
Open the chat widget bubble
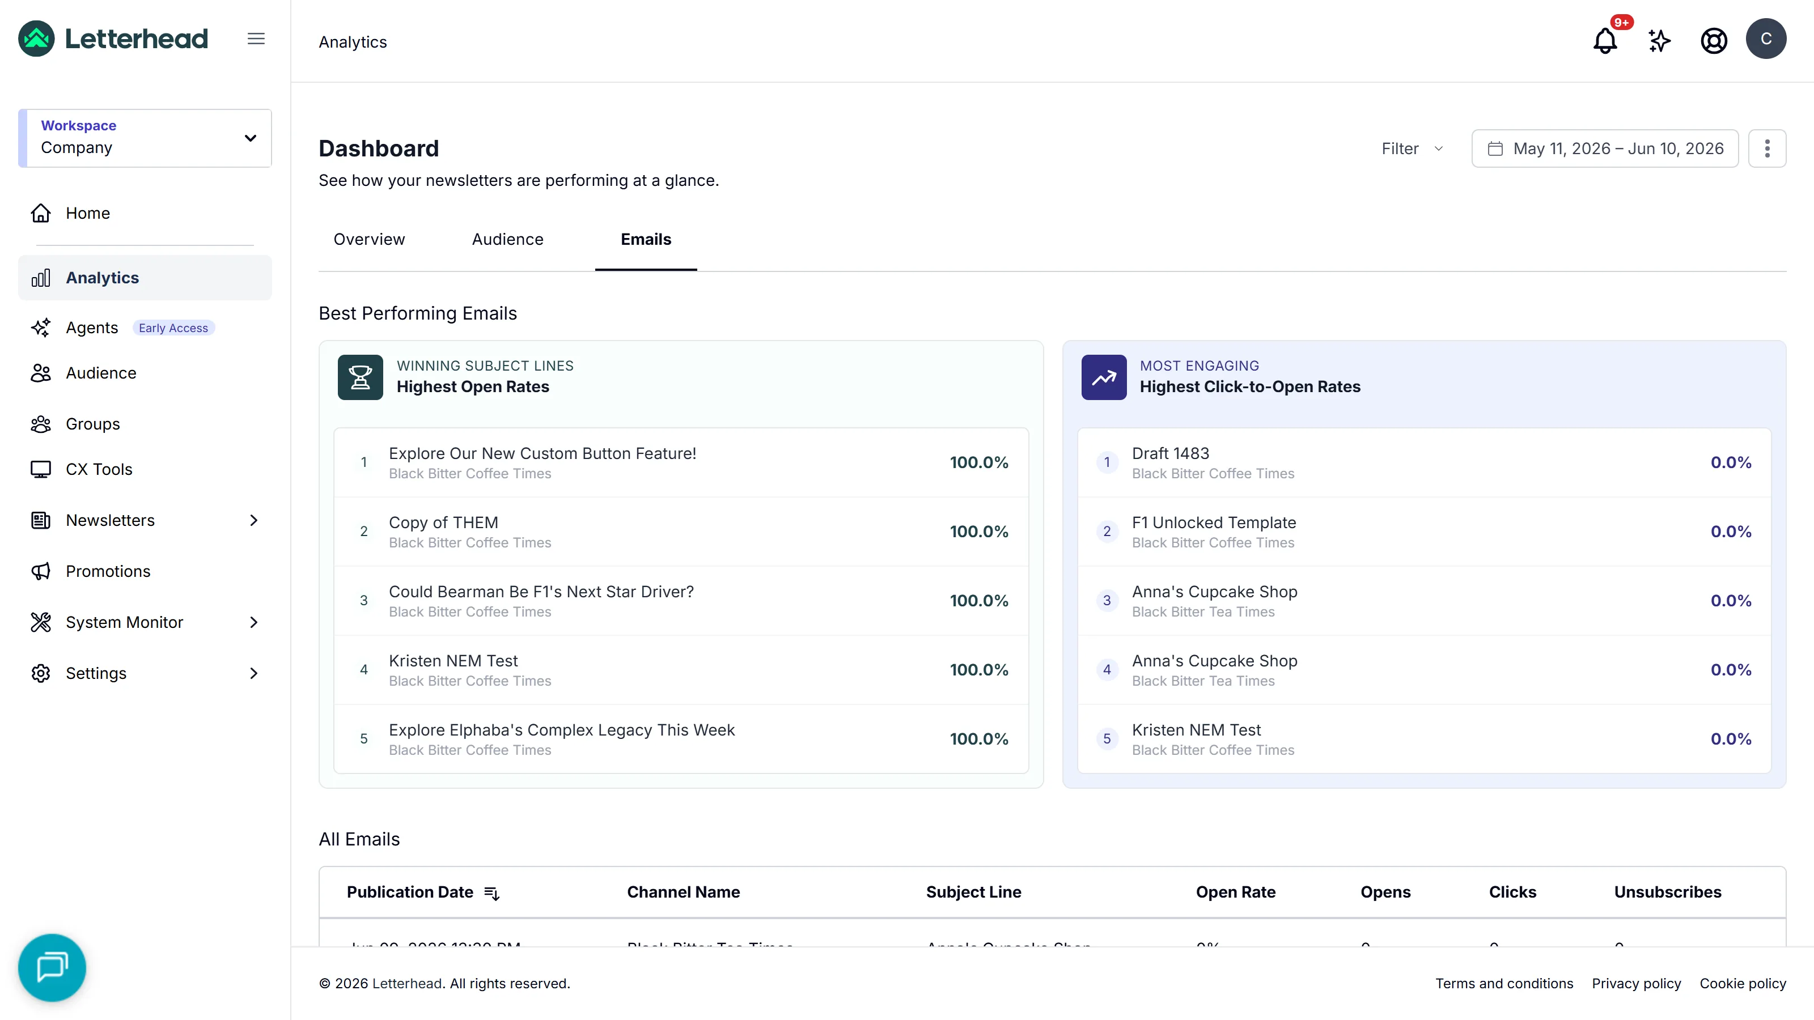(52, 967)
